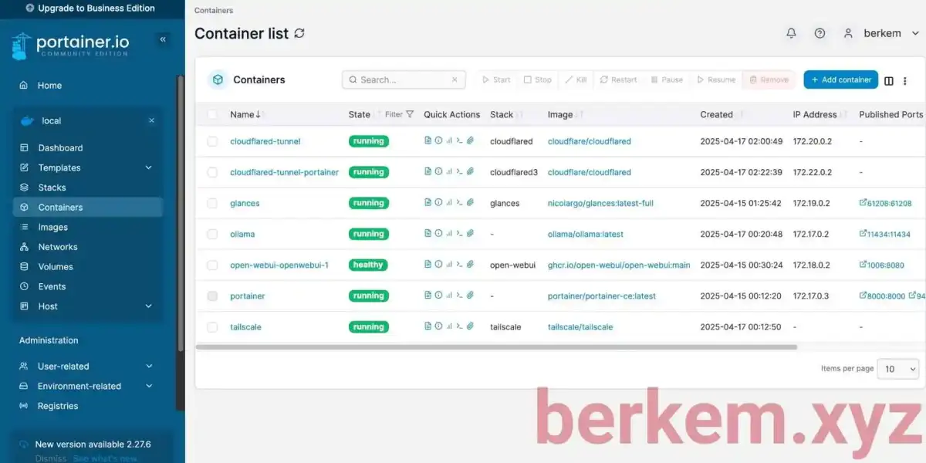Click the horizontal table scrollbar
Screen dimensions: 926x463
496,347
